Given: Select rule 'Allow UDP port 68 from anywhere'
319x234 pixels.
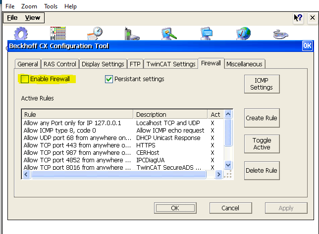Looking at the screenshot, I should pos(77,138).
